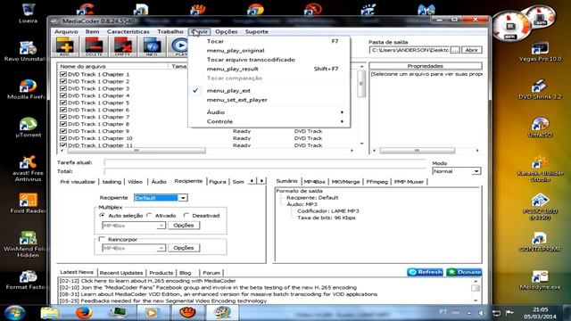This screenshot has width=571, height=321.
Task: Click the Abrir output folder button
Action: pos(472,50)
